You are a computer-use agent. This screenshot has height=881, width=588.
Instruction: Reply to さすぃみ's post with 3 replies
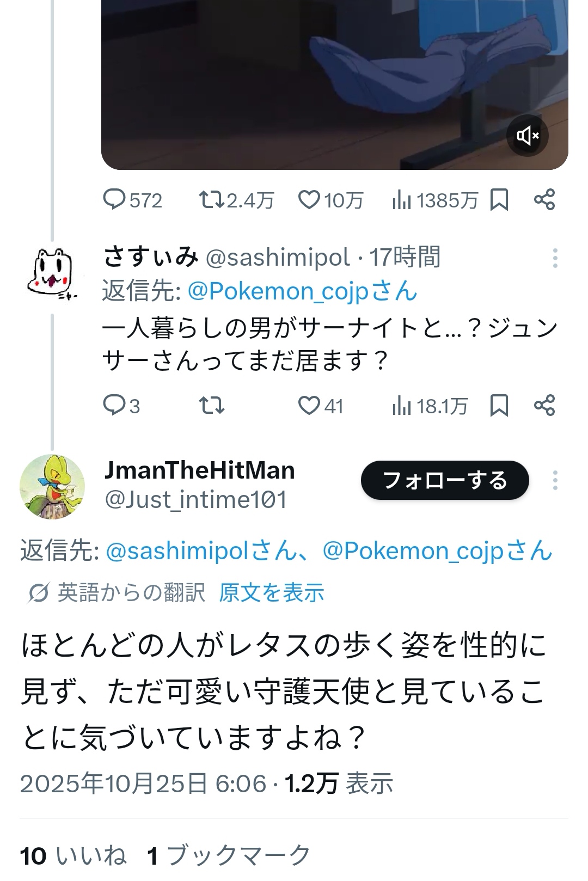click(x=115, y=406)
